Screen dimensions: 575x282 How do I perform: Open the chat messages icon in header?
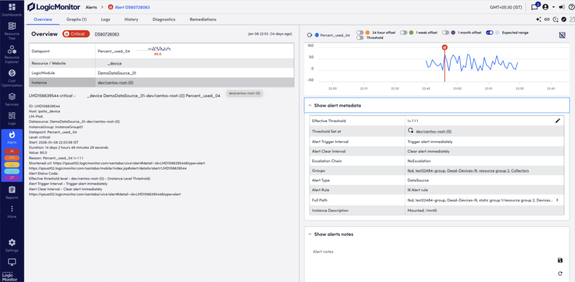pos(535,7)
